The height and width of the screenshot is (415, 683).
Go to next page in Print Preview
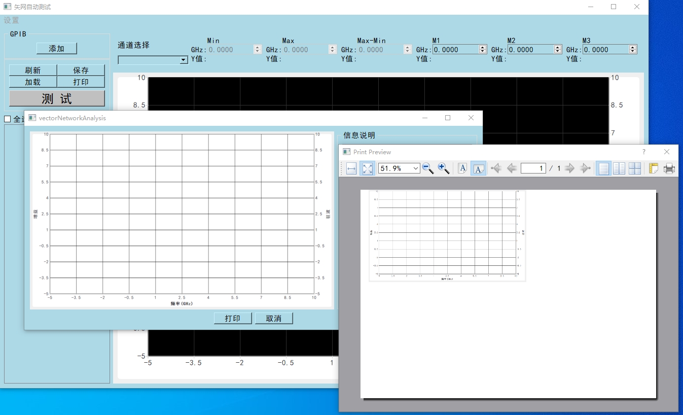point(570,168)
